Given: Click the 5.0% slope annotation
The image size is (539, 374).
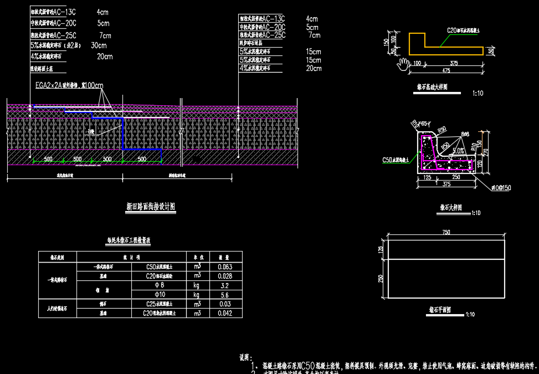Looking at the screenshot, I should [x=458, y=151].
